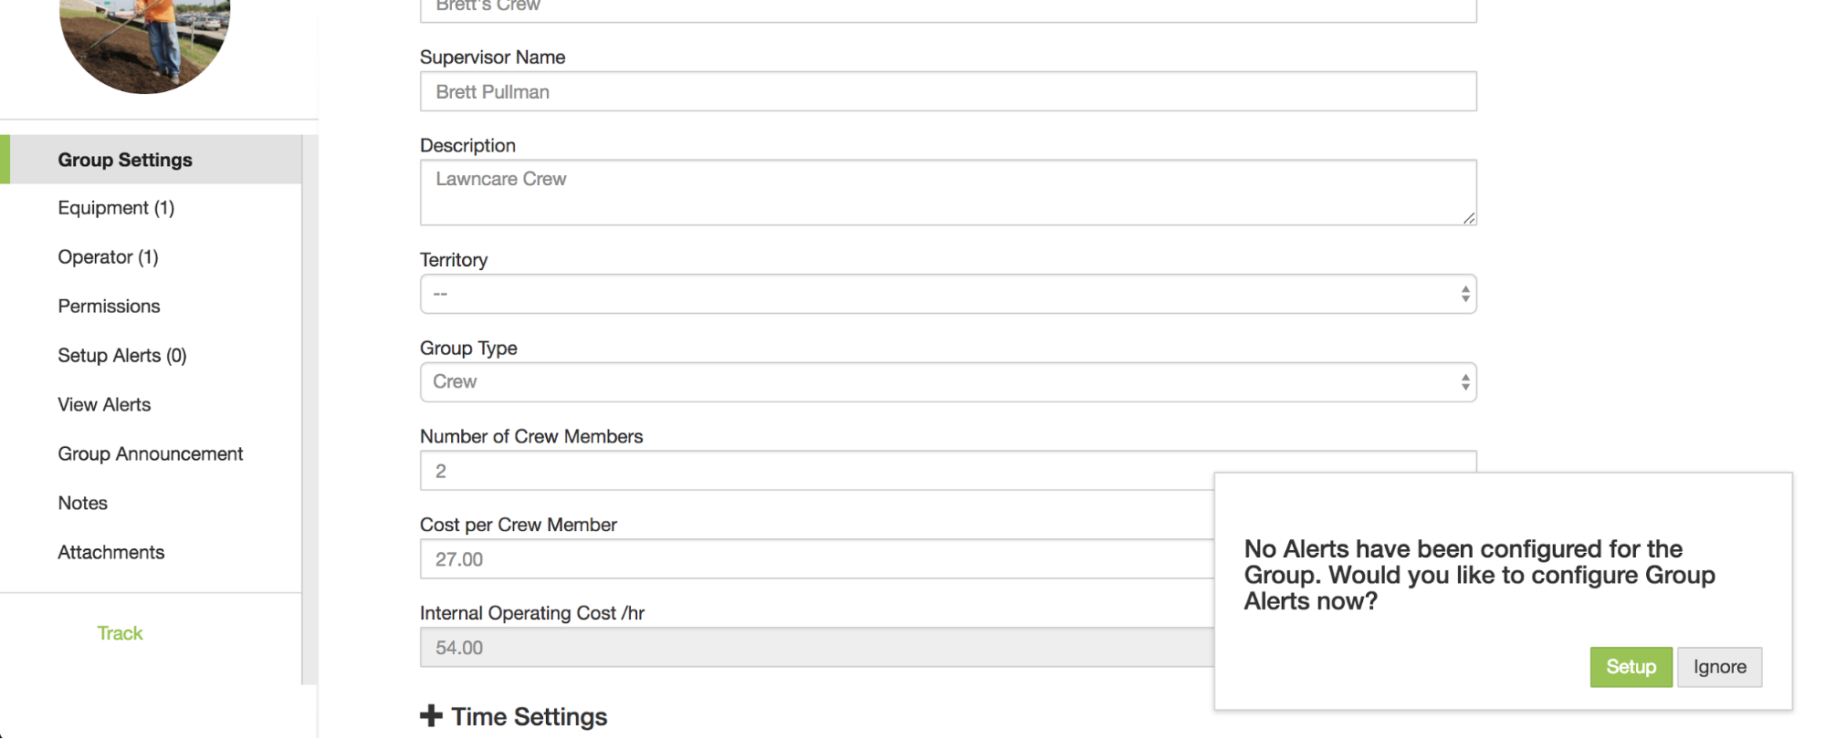Image resolution: width=1825 pixels, height=739 pixels.
Task: Click the Cost per Crew Member field
Action: (x=816, y=559)
